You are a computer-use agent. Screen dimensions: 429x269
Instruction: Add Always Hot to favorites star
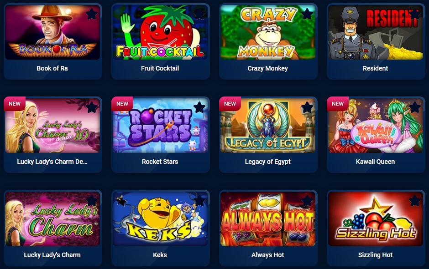click(307, 201)
